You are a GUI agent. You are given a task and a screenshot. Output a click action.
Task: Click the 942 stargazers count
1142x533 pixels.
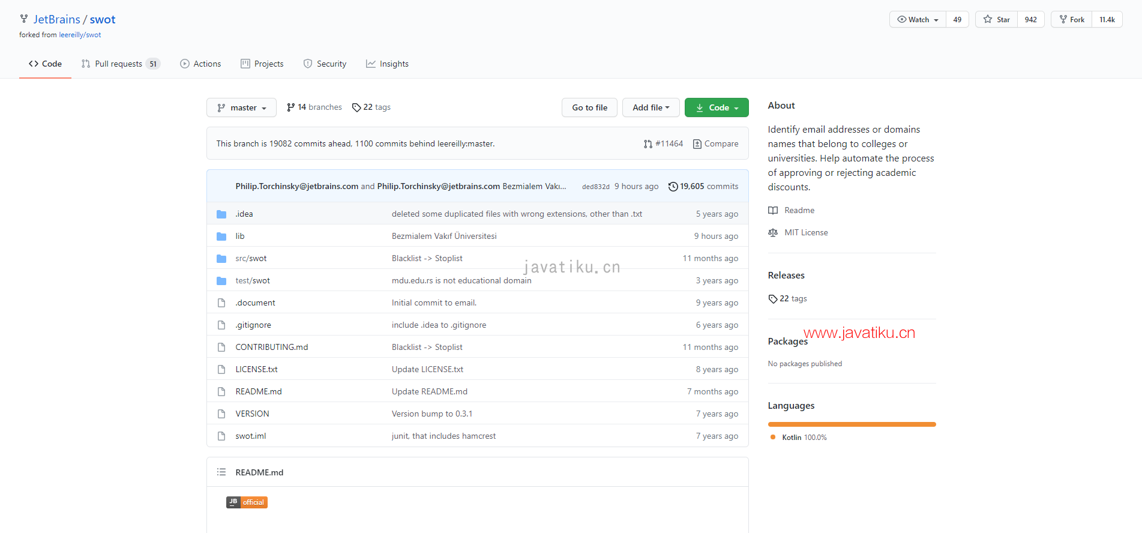click(1031, 20)
